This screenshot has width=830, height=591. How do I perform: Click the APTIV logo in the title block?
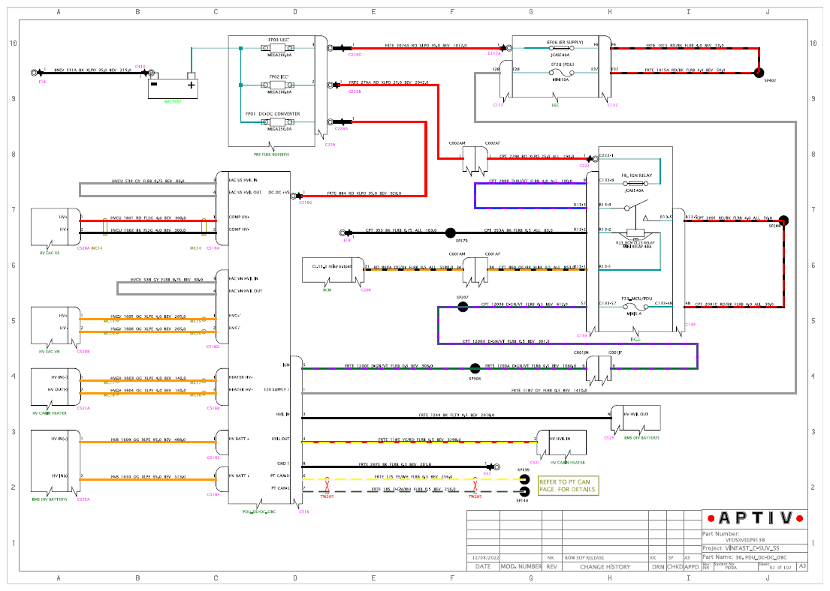pos(756,518)
